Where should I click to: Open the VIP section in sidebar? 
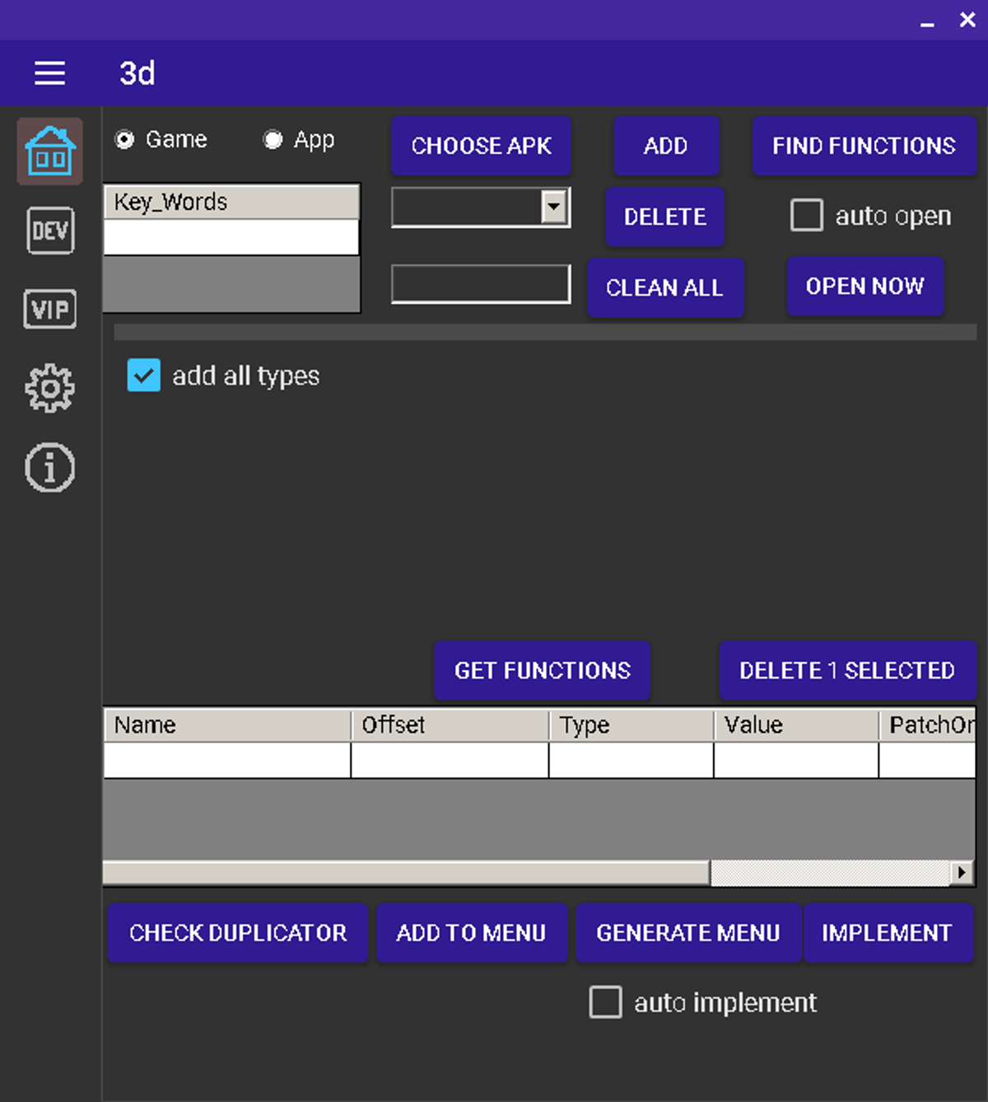[50, 309]
